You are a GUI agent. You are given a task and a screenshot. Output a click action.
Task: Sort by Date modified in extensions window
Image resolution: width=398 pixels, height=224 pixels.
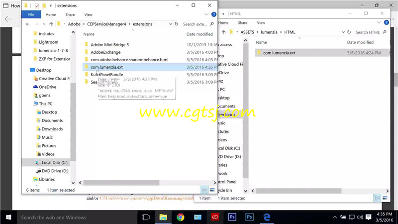200,34
